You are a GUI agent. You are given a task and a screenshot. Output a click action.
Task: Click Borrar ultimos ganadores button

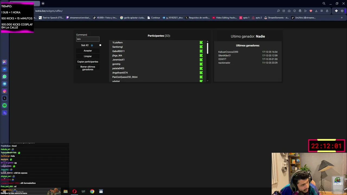pyautogui.click(x=88, y=68)
